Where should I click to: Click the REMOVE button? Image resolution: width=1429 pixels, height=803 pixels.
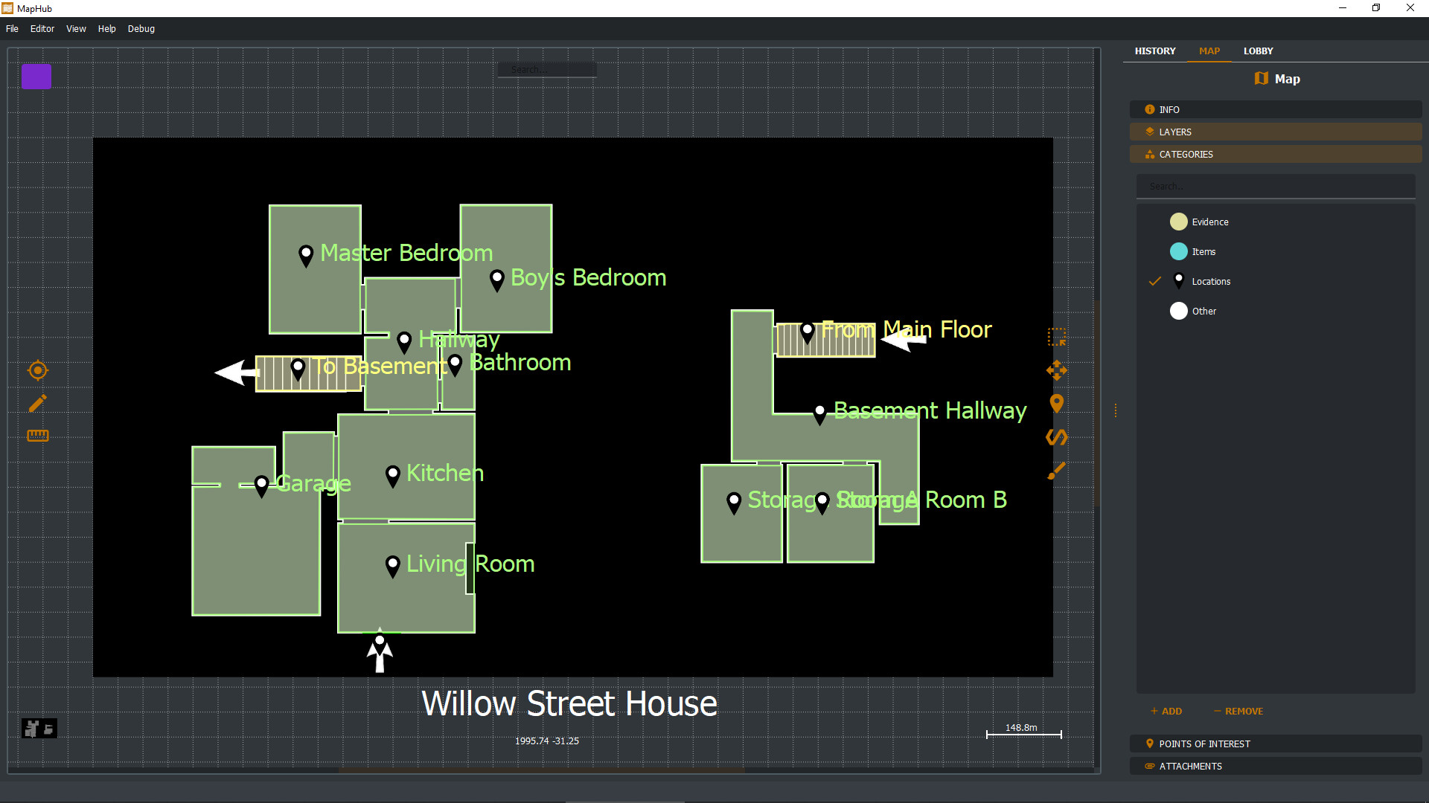1238,711
